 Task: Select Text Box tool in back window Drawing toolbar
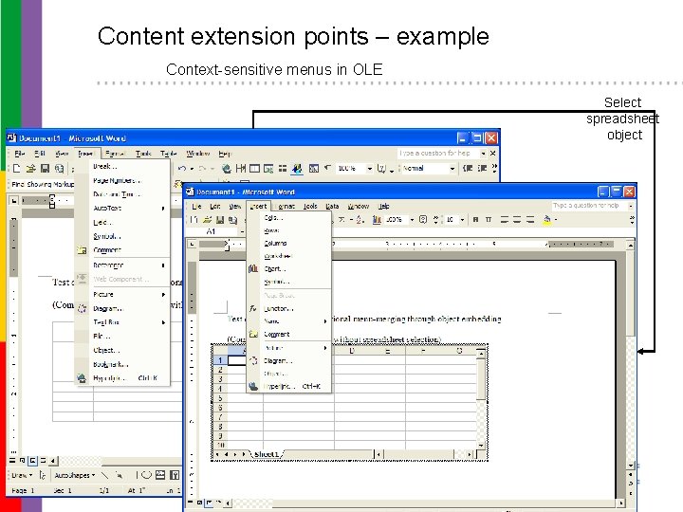pos(160,475)
